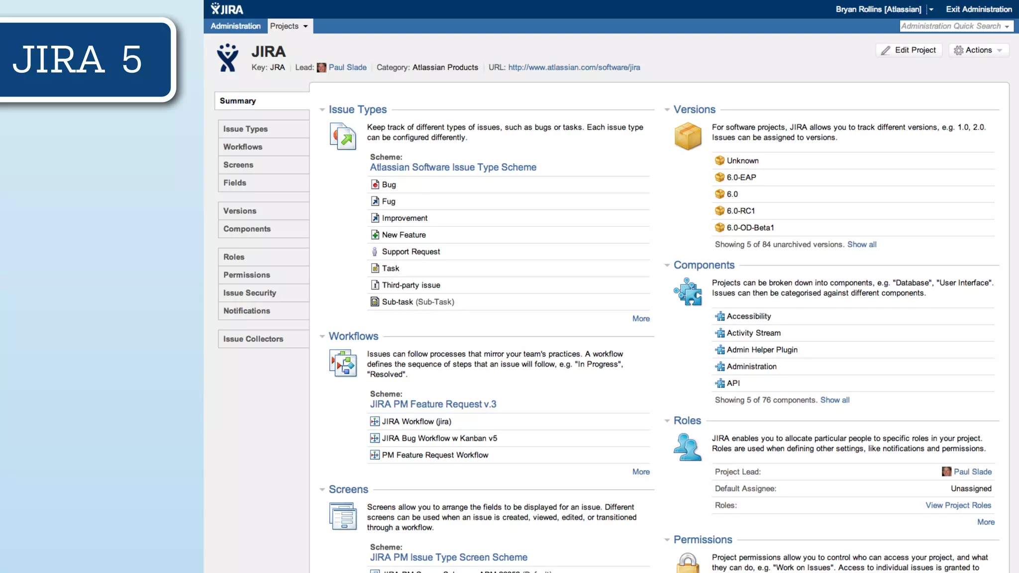Collapse the Components section

click(667, 266)
